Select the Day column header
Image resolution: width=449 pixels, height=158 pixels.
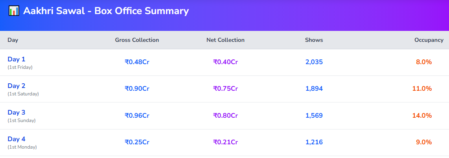(13, 40)
